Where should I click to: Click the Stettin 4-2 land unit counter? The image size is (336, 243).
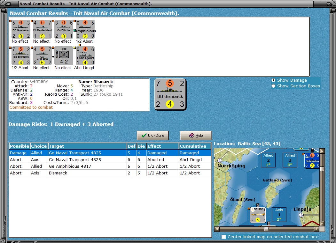64,56
